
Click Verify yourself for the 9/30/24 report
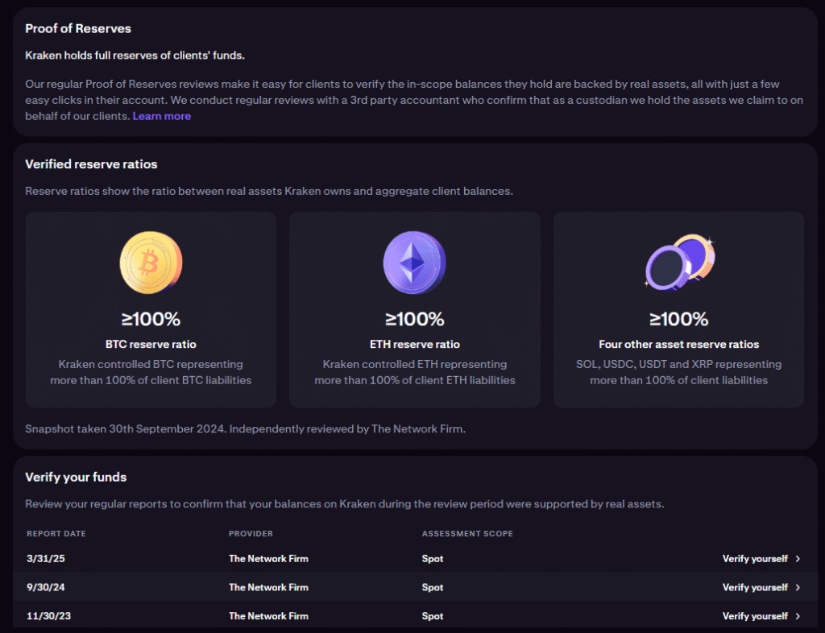coord(754,587)
